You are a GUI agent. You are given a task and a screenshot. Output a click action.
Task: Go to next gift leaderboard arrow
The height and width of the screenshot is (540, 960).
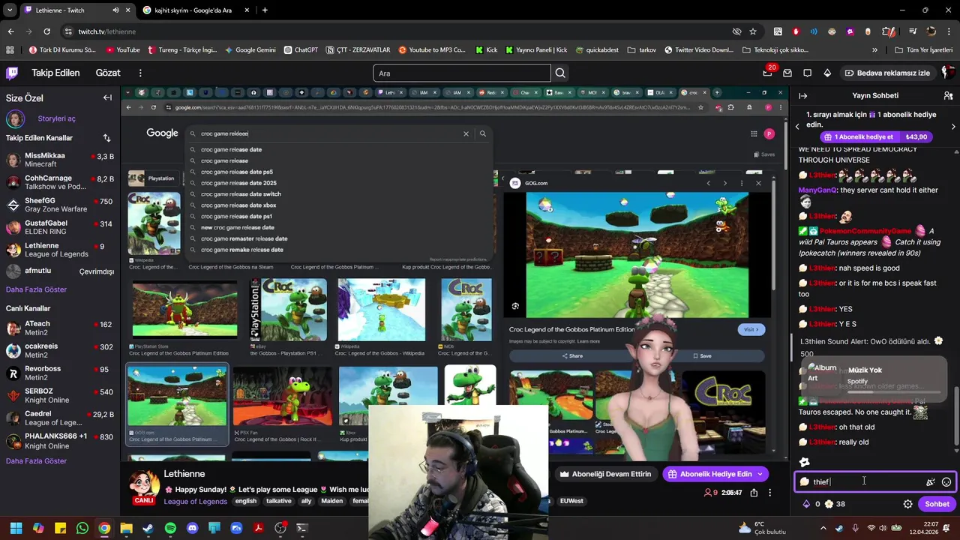[953, 126]
